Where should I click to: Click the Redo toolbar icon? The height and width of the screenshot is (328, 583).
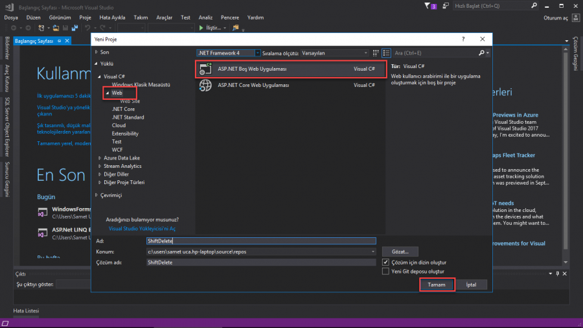(x=102, y=28)
